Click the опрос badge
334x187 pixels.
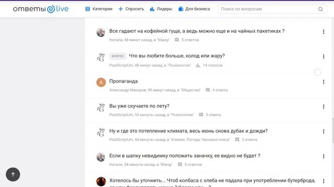pyautogui.click(x=118, y=56)
